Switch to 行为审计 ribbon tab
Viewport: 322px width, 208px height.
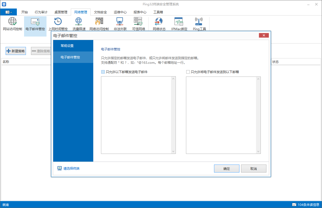(41, 12)
